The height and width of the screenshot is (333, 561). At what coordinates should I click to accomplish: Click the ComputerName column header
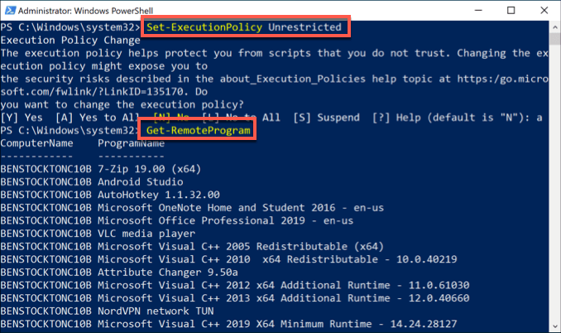36,144
